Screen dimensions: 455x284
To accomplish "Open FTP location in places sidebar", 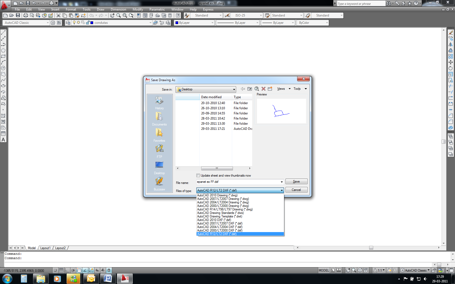I will click(159, 151).
